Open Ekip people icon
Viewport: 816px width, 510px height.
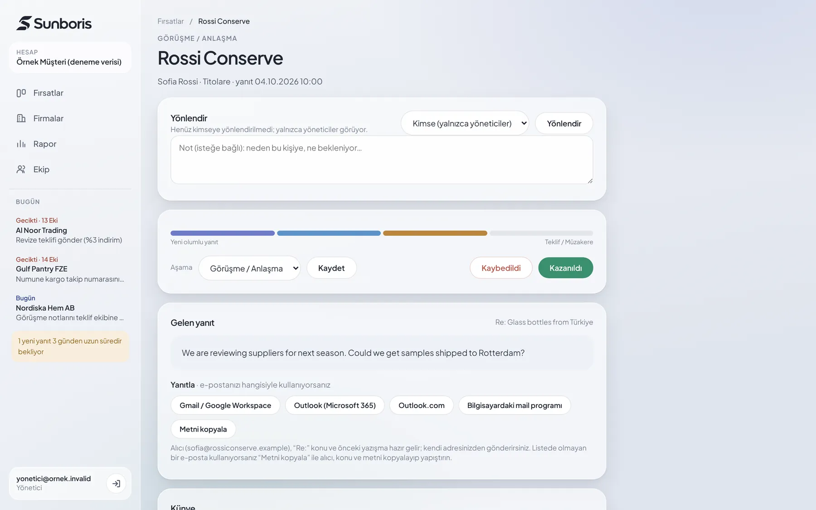click(x=21, y=169)
